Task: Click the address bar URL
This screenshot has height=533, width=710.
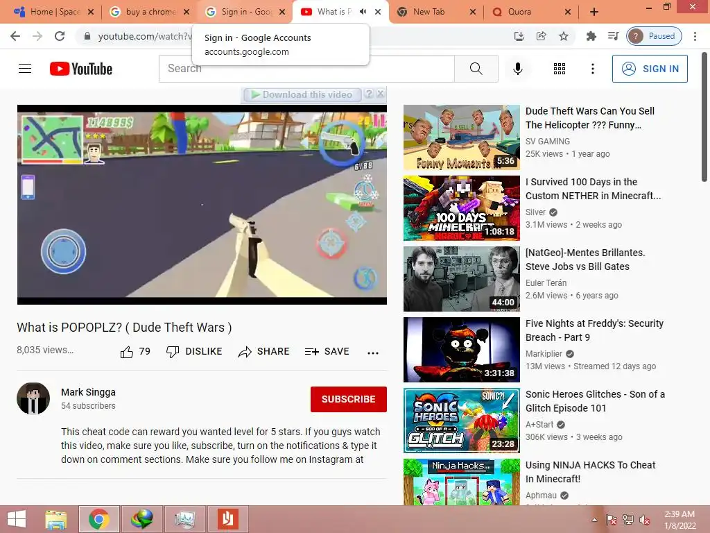Action: point(145,36)
